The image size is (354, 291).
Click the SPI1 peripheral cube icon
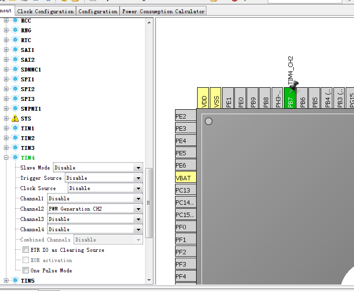pos(15,79)
